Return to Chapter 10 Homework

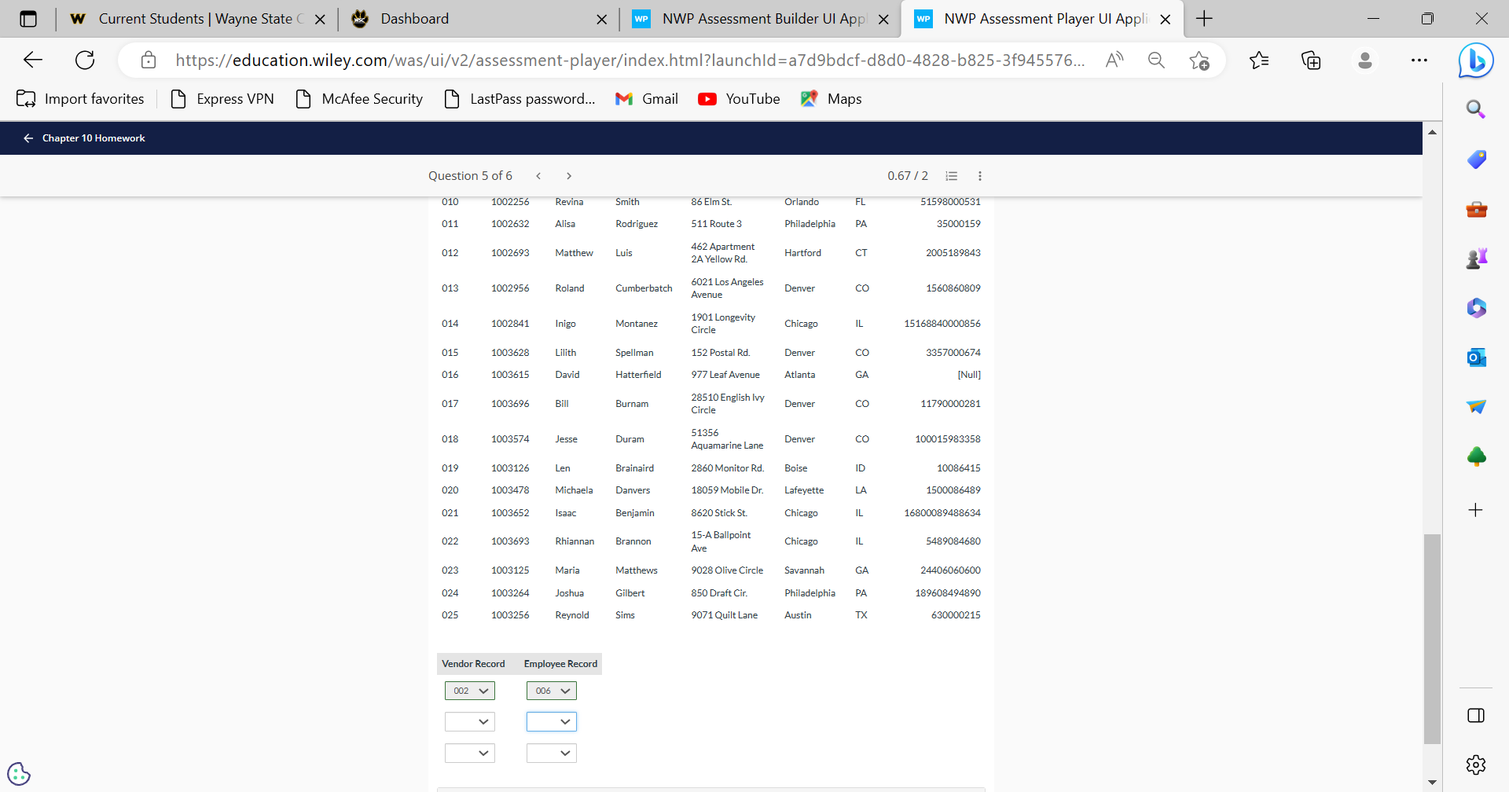pos(84,138)
